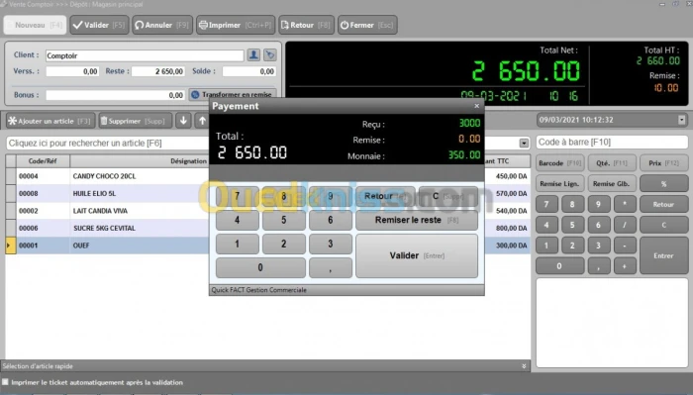Enable automatic ticket printing checkbox
The image size is (693, 395).
tap(5, 382)
